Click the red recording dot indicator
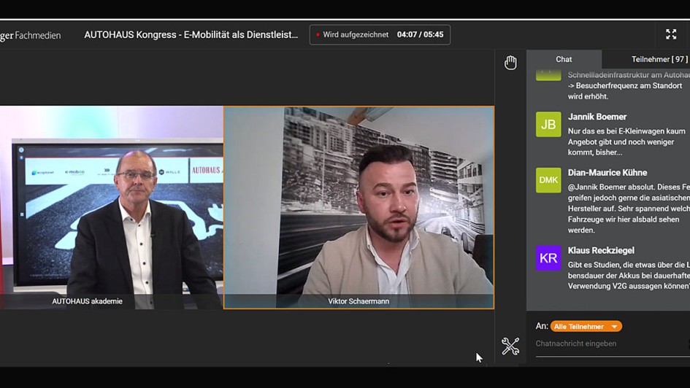The height and width of the screenshot is (388, 690). [x=318, y=35]
